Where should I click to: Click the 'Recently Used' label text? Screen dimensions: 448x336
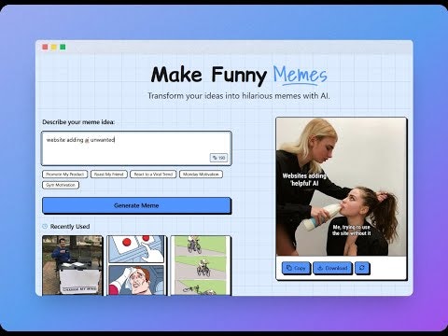[70, 227]
